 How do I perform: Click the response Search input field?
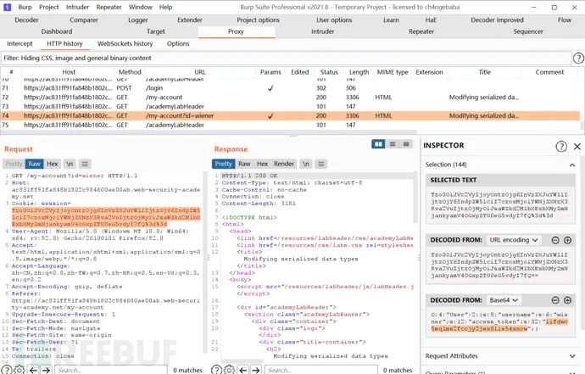[x=320, y=371]
